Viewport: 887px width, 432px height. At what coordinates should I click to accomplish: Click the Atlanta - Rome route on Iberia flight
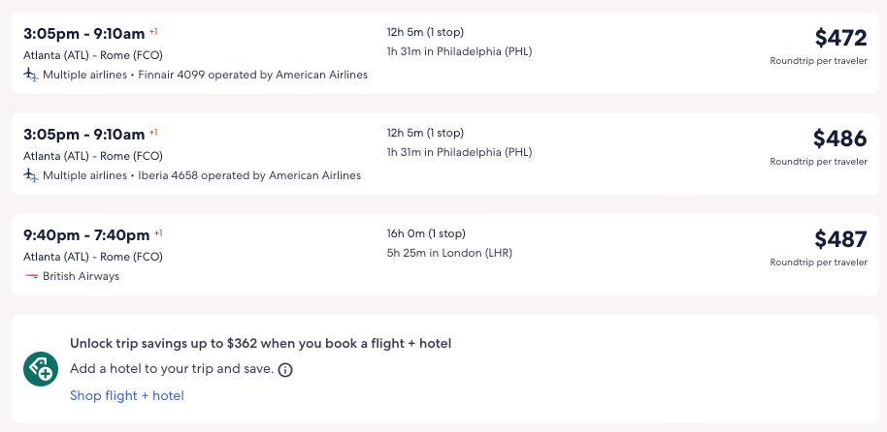pos(93,156)
